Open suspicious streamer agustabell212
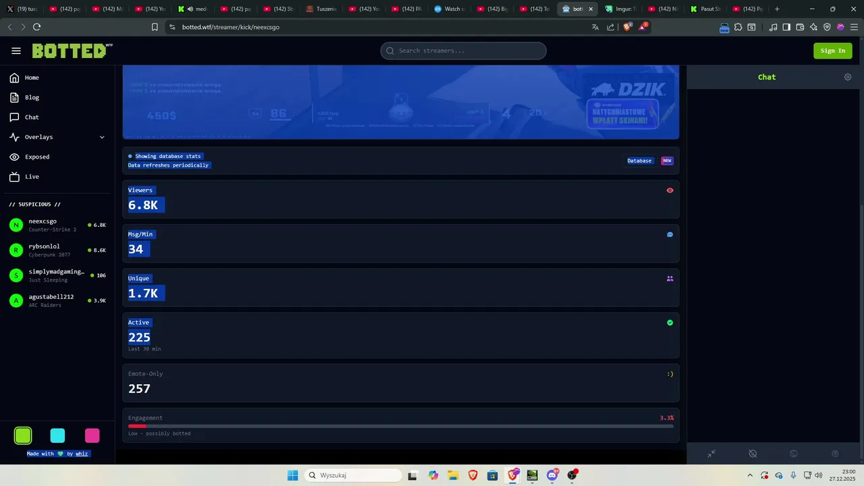 click(x=57, y=300)
